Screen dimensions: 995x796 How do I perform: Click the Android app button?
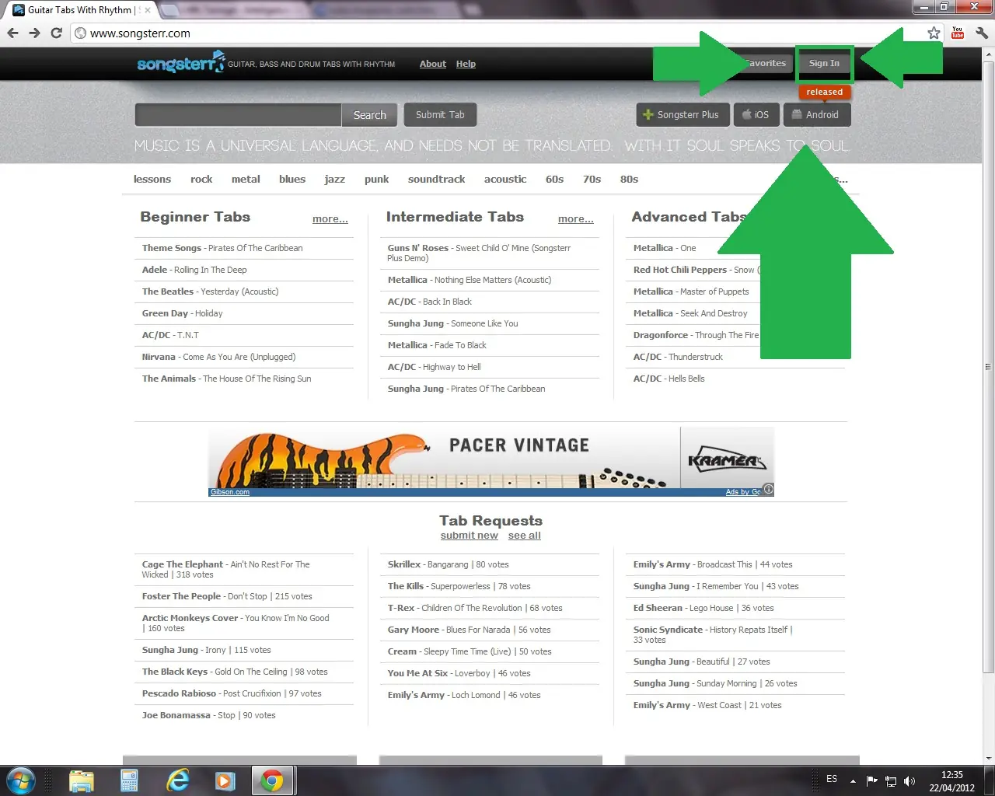tap(816, 115)
